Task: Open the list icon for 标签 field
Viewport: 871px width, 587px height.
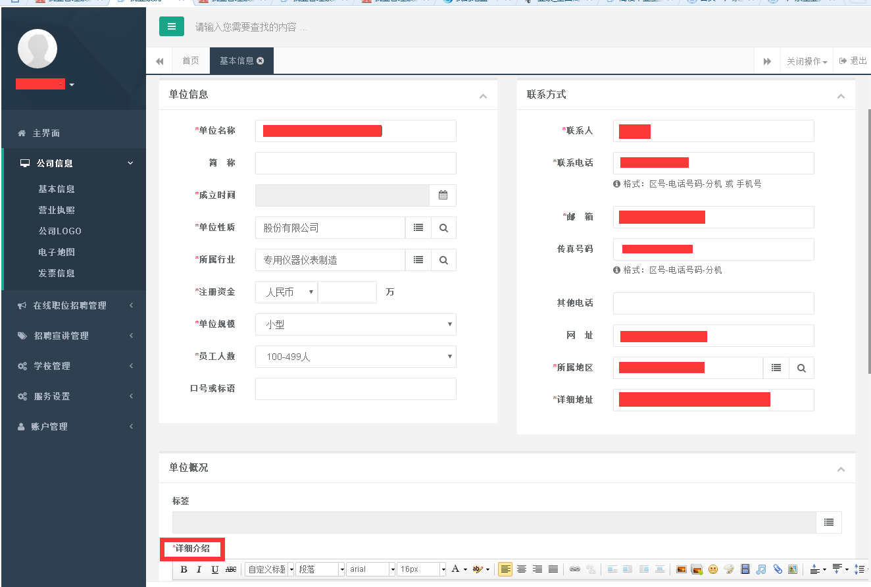Action: 828,523
